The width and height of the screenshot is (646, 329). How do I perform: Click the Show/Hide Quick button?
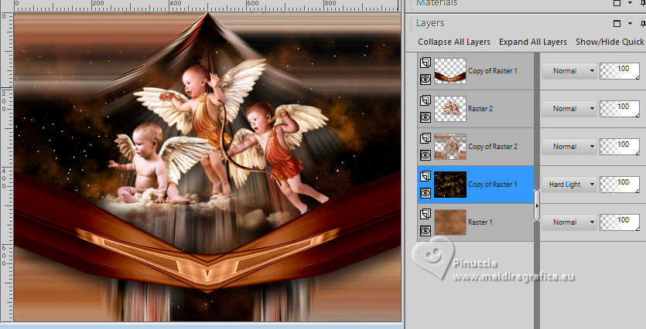(610, 42)
